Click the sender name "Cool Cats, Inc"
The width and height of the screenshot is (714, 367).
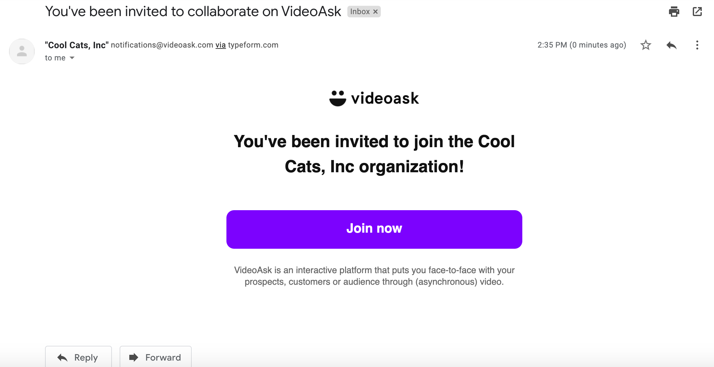77,45
